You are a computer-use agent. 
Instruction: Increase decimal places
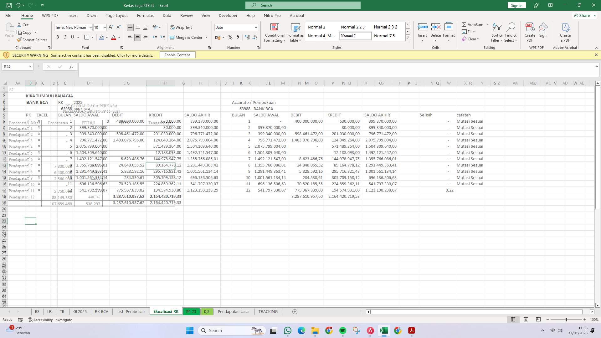click(x=247, y=37)
